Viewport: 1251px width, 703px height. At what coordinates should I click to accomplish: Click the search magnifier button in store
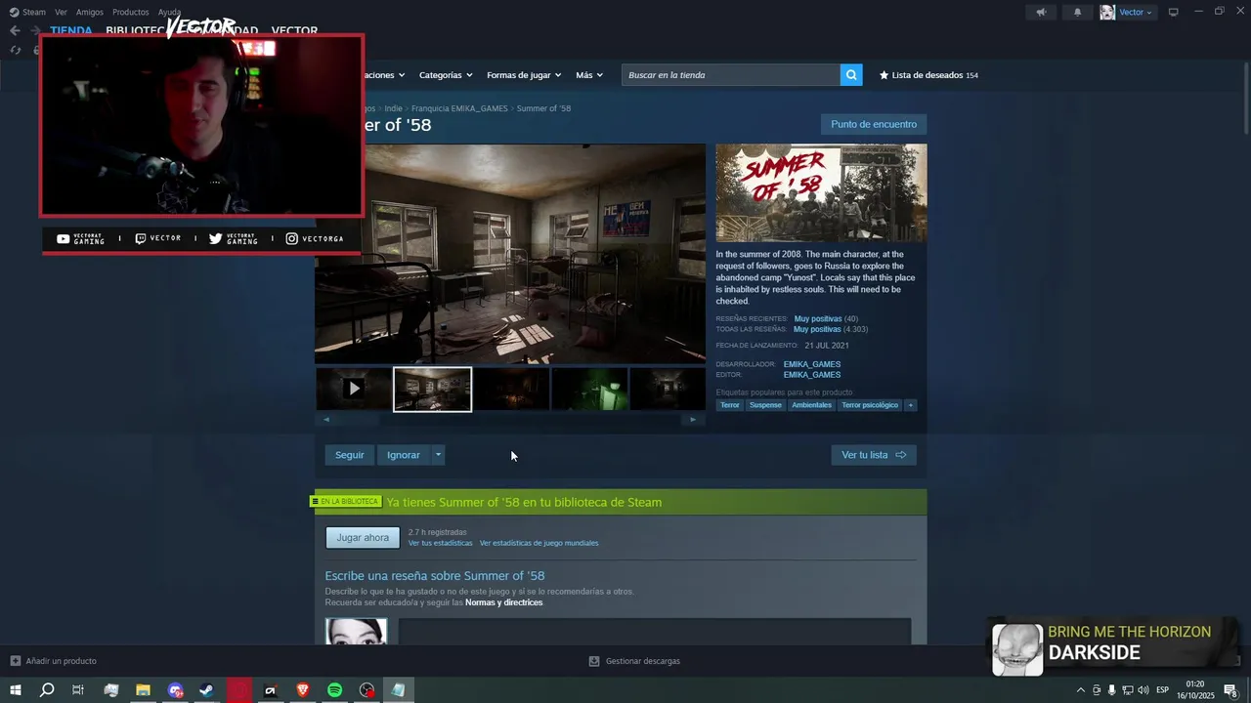point(851,75)
